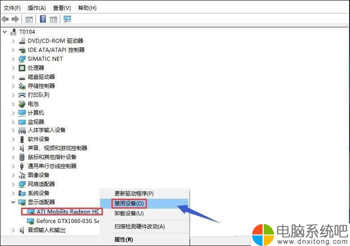Select the 声音、视频和游戏控制器 label
350x246 pixels.
58,148
